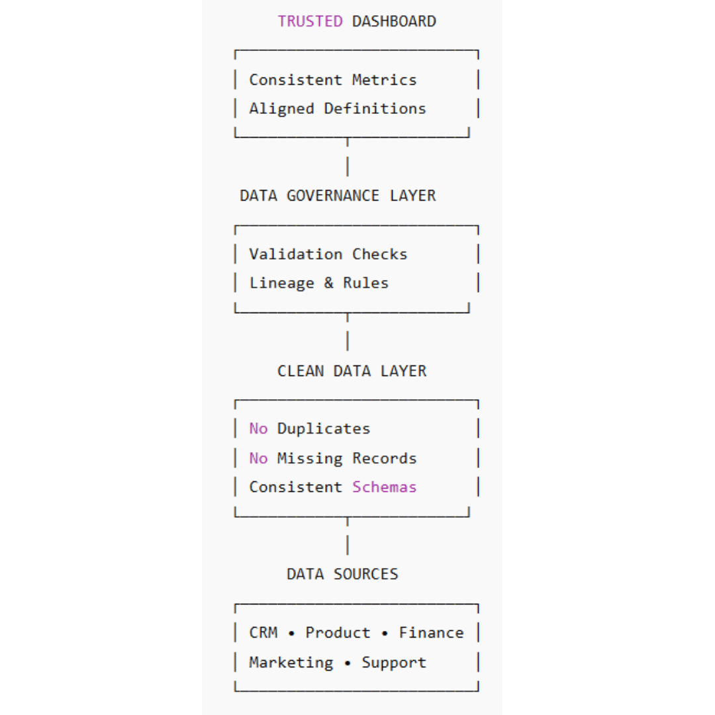Click the DATA GOVERNANCE LAYER heading
The image size is (715, 715).
click(x=338, y=196)
